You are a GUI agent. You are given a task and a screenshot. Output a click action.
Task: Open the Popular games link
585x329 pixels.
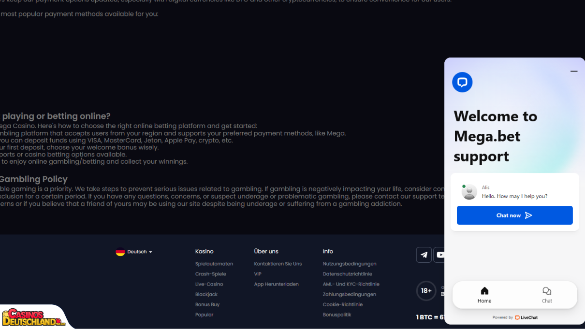pyautogui.click(x=205, y=315)
